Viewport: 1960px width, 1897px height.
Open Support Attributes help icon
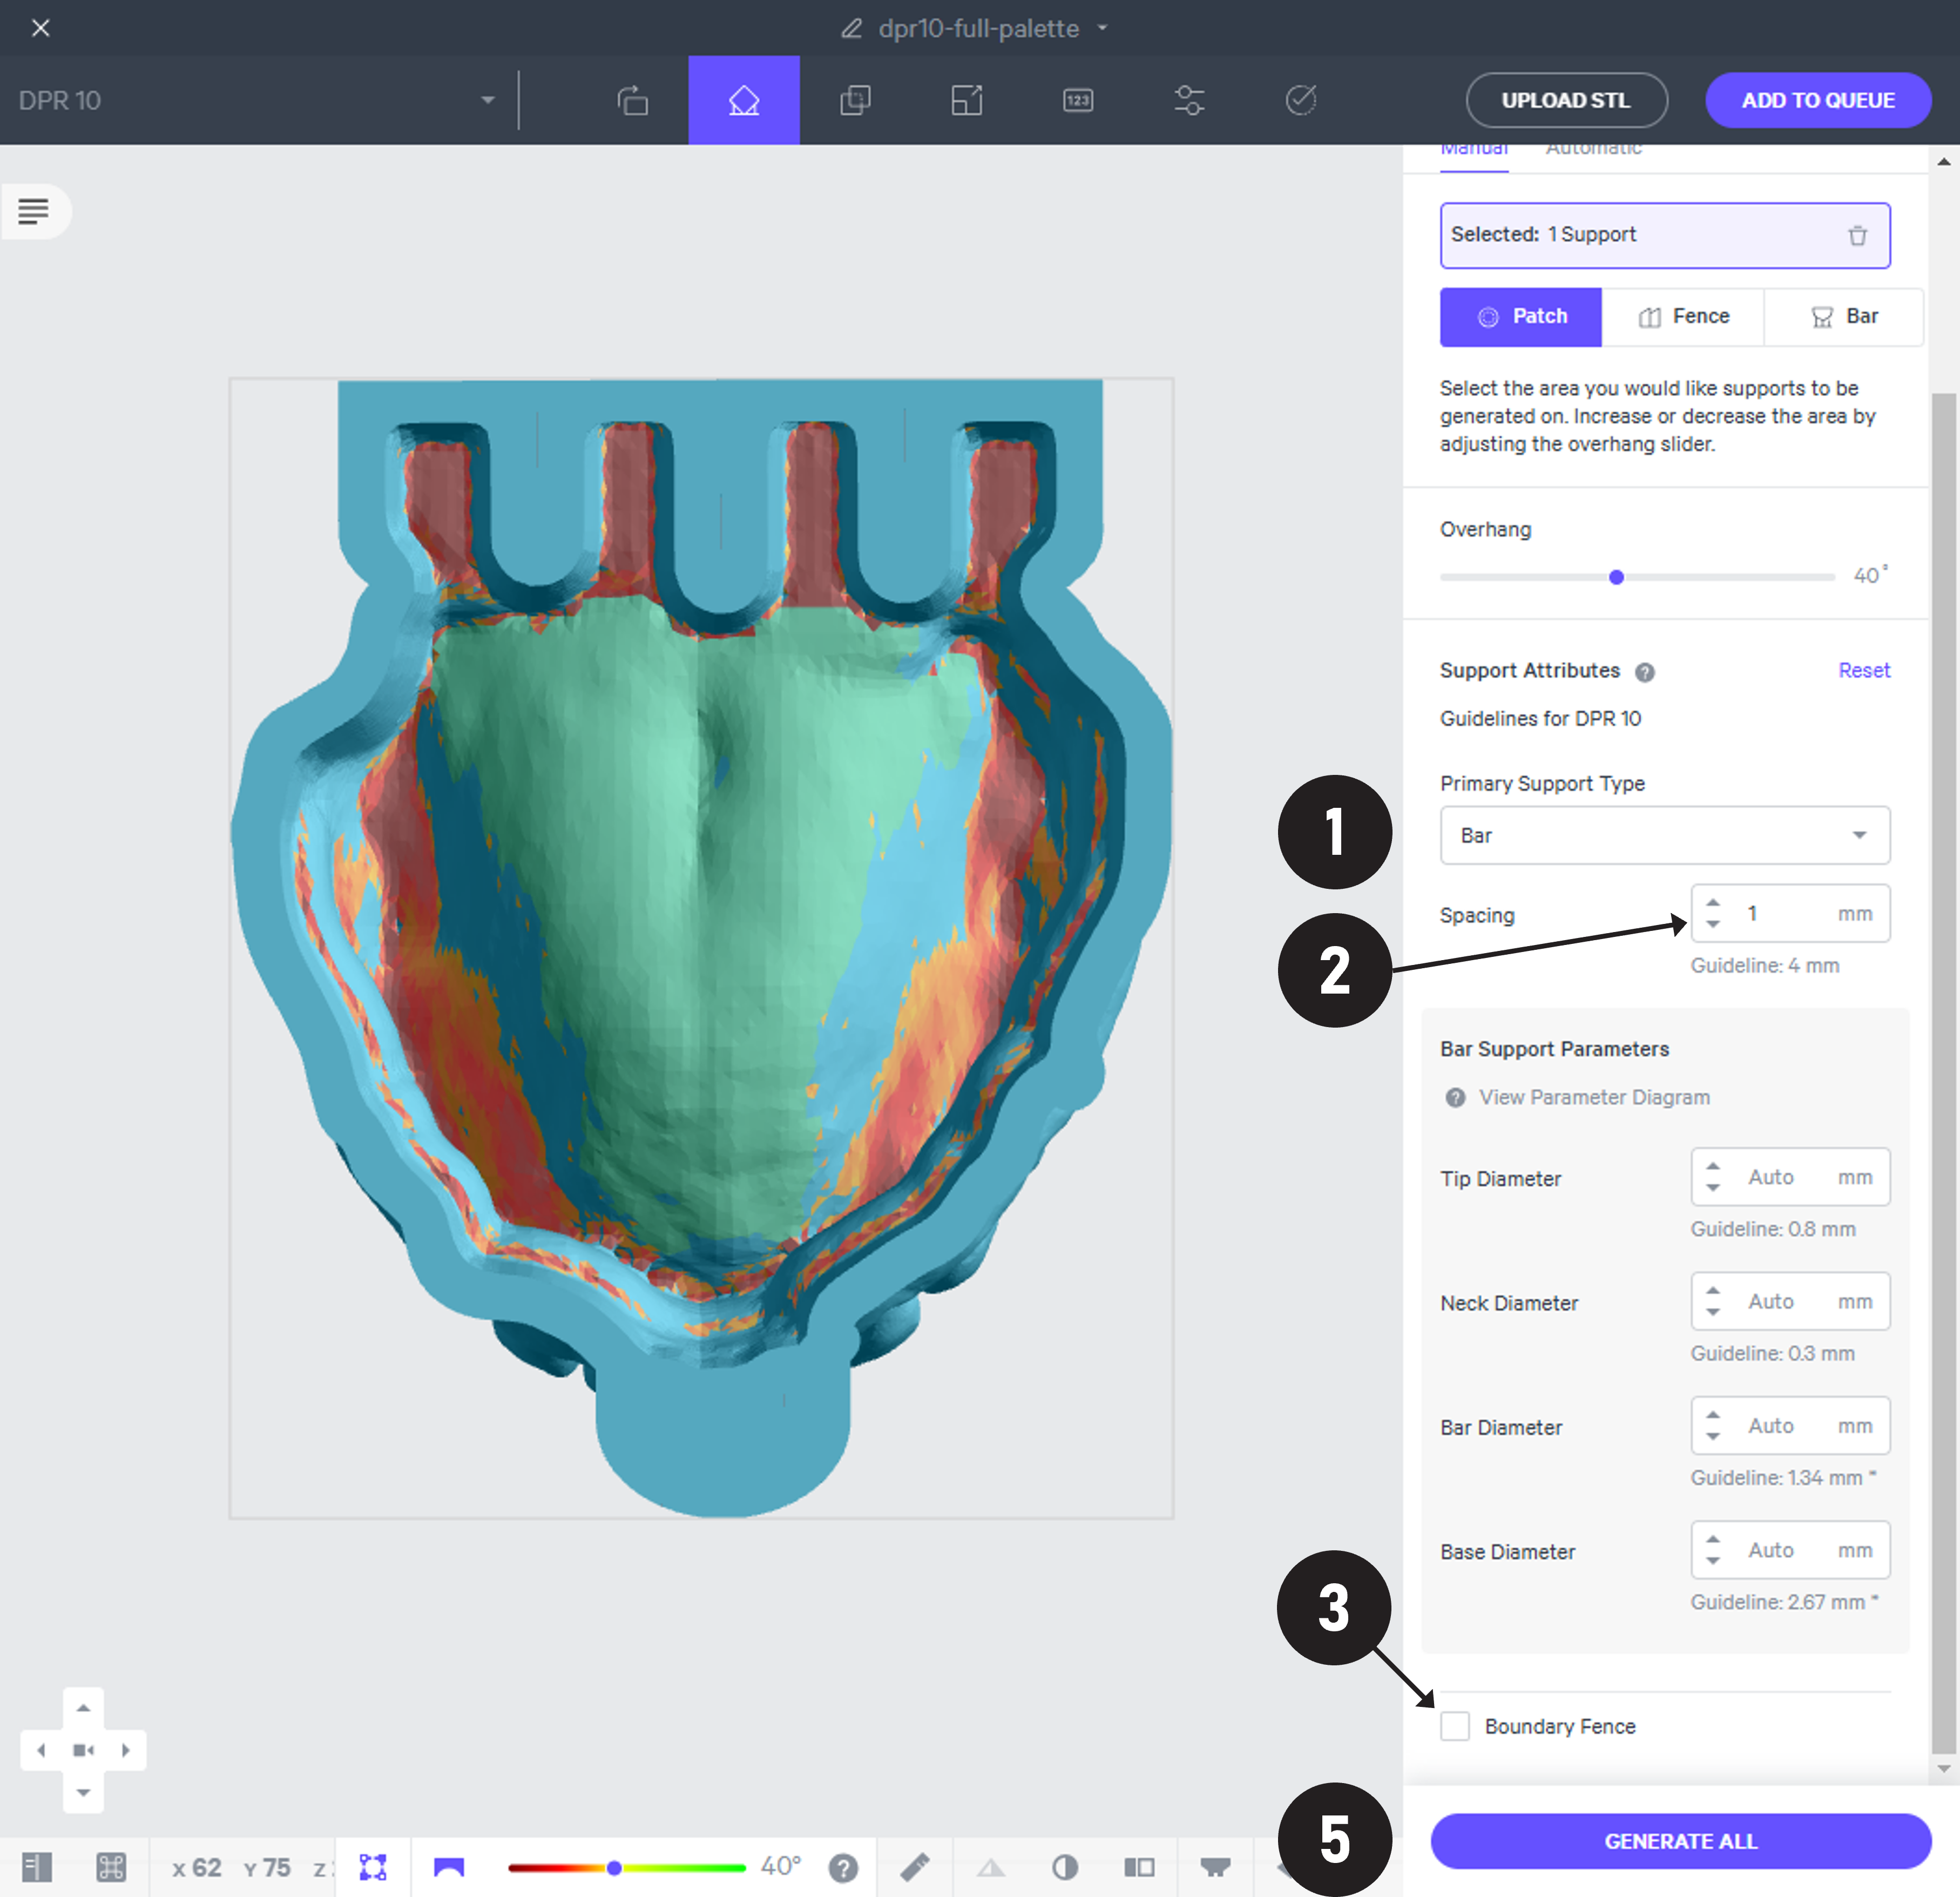[x=1645, y=672]
